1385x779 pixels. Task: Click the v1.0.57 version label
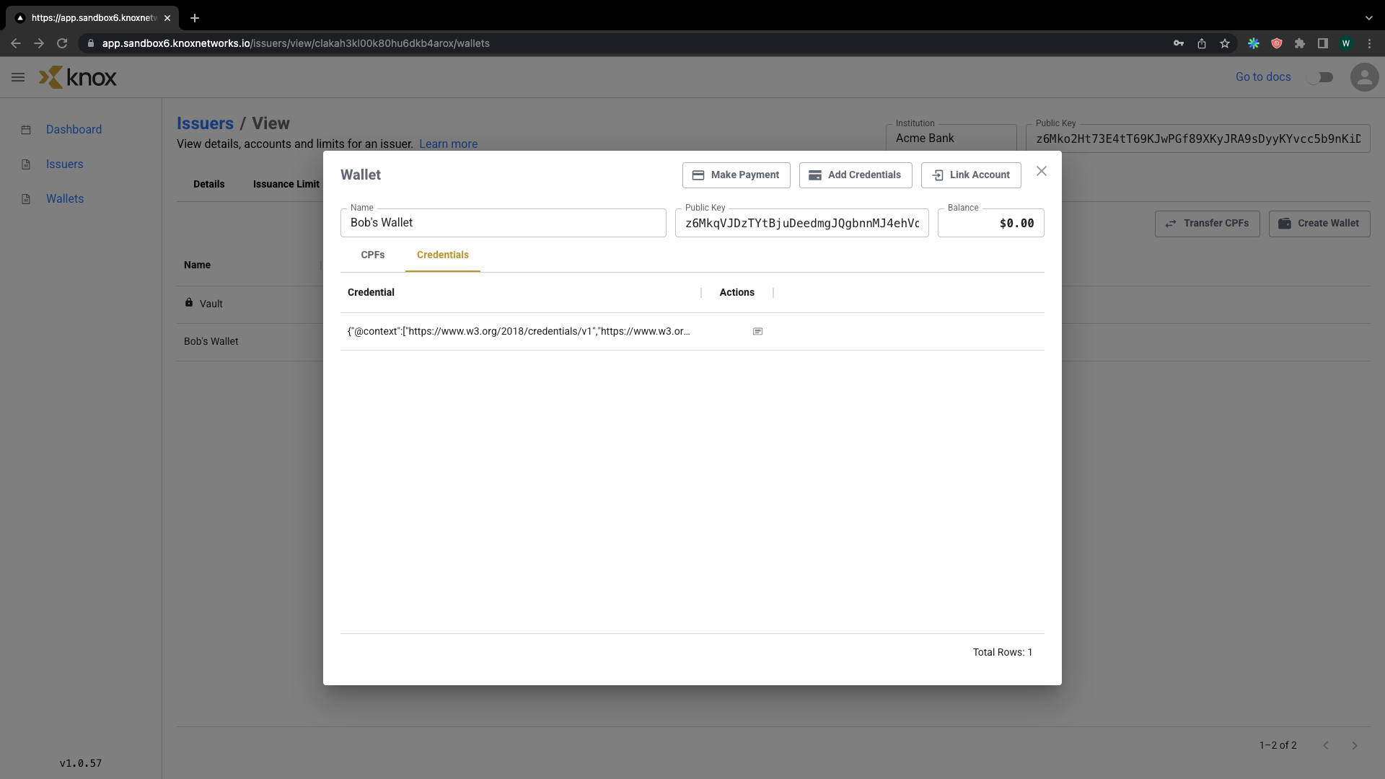[81, 763]
